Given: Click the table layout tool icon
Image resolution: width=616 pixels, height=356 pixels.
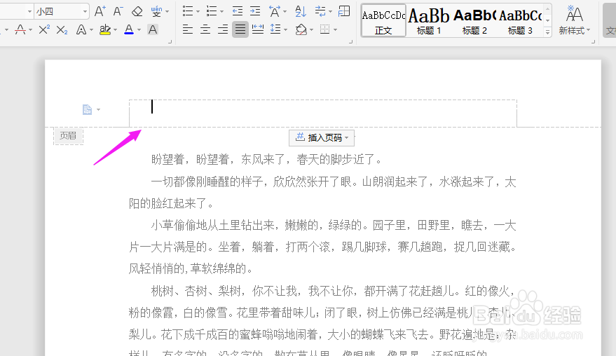Looking at the screenshot, I should click(344, 11).
